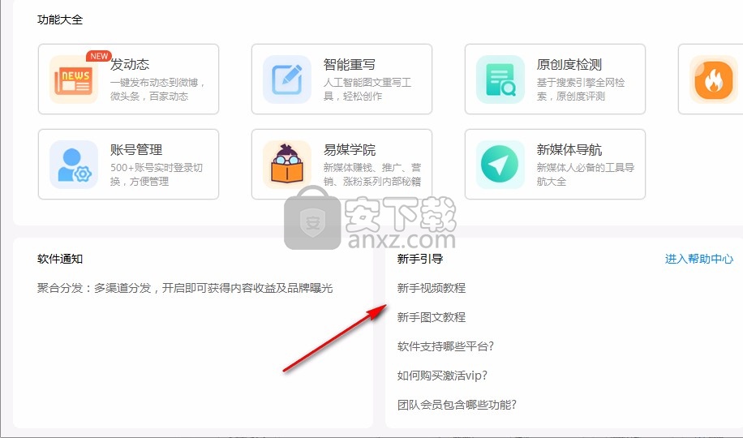Open the 易媒学院 card title
Image resolution: width=743 pixels, height=438 pixels.
pos(350,150)
